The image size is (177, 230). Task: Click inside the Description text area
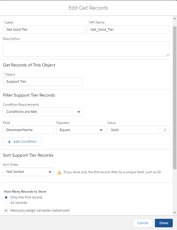click(x=86, y=49)
